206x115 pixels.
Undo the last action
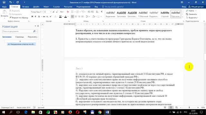coord(11,2)
